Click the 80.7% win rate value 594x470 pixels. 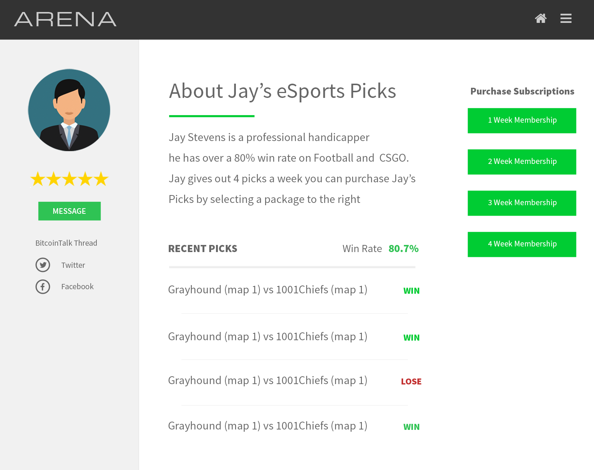(x=403, y=249)
